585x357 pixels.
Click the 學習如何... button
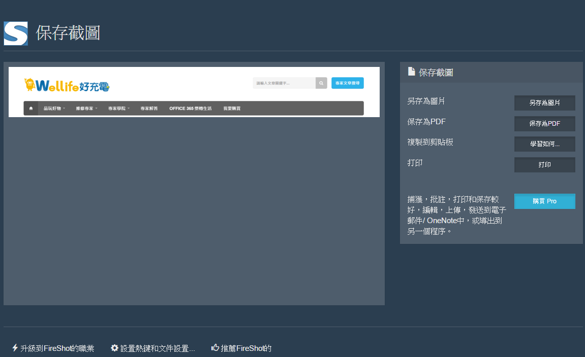click(544, 144)
